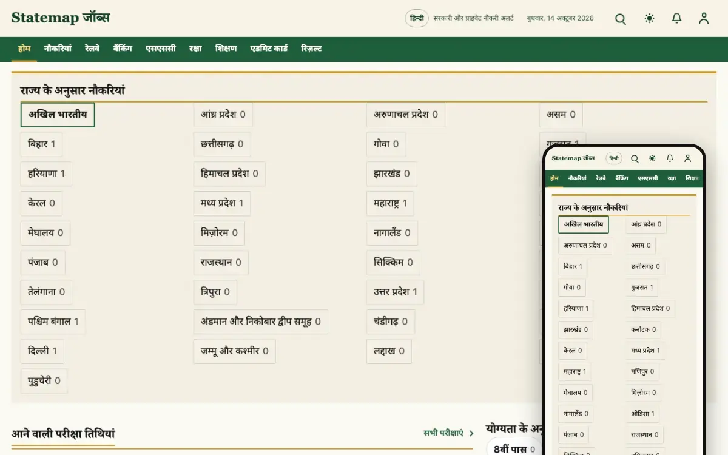
Task: Select झारखंड 0 chip on desktop
Action: coord(391,174)
